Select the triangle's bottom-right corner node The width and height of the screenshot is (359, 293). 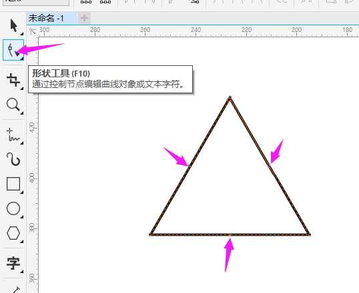click(x=310, y=234)
